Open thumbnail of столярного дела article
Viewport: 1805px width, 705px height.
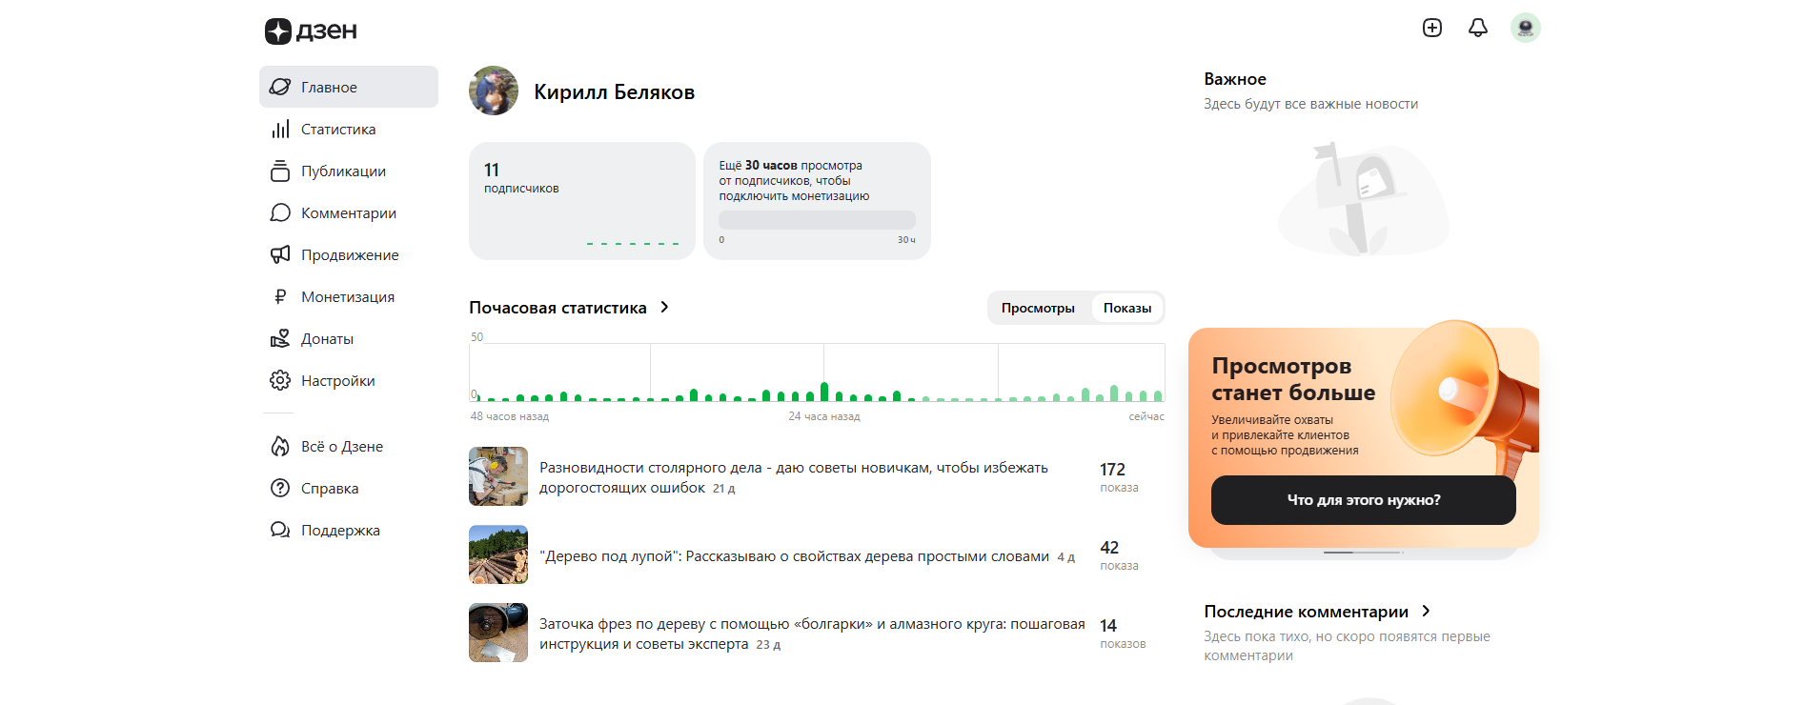(498, 476)
